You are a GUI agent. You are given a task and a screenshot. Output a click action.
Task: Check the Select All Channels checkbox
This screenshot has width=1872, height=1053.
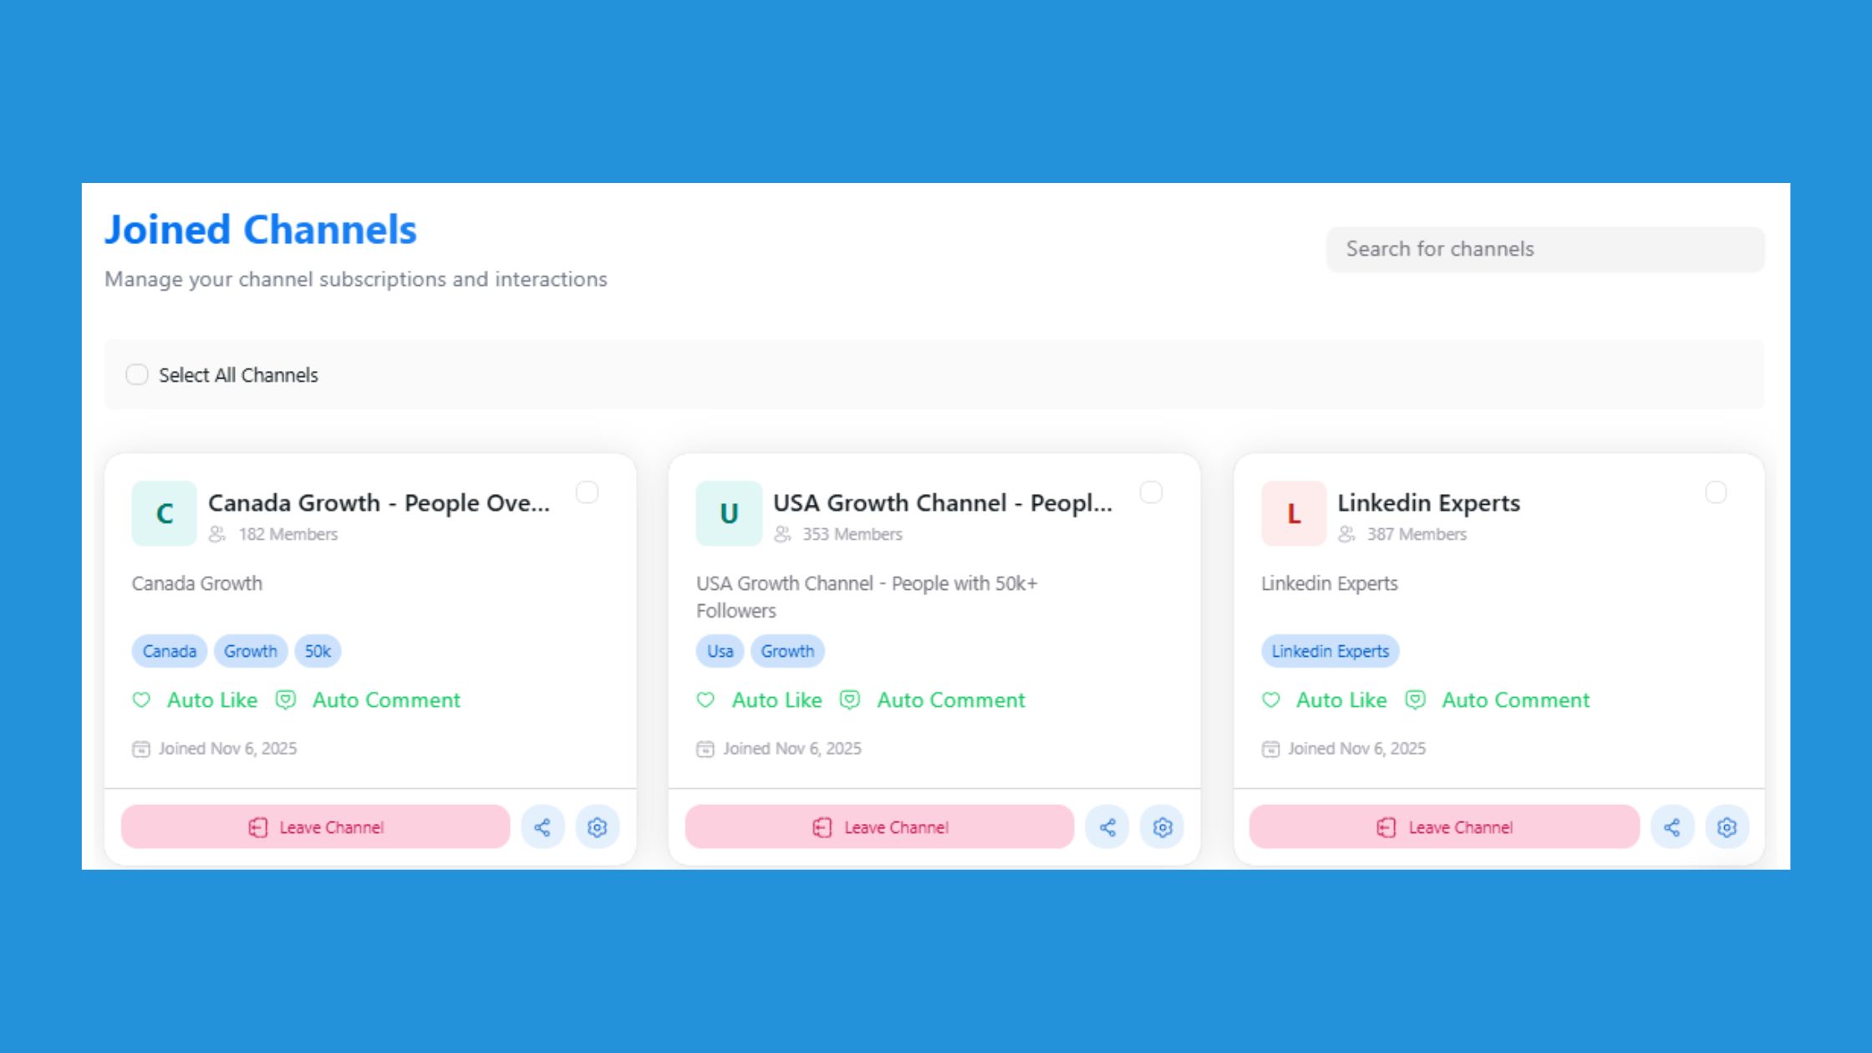[137, 374]
